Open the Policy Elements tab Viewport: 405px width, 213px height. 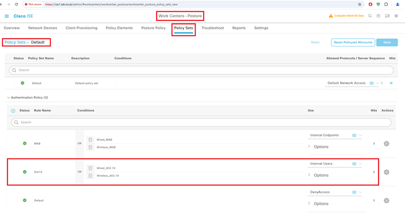(x=119, y=28)
